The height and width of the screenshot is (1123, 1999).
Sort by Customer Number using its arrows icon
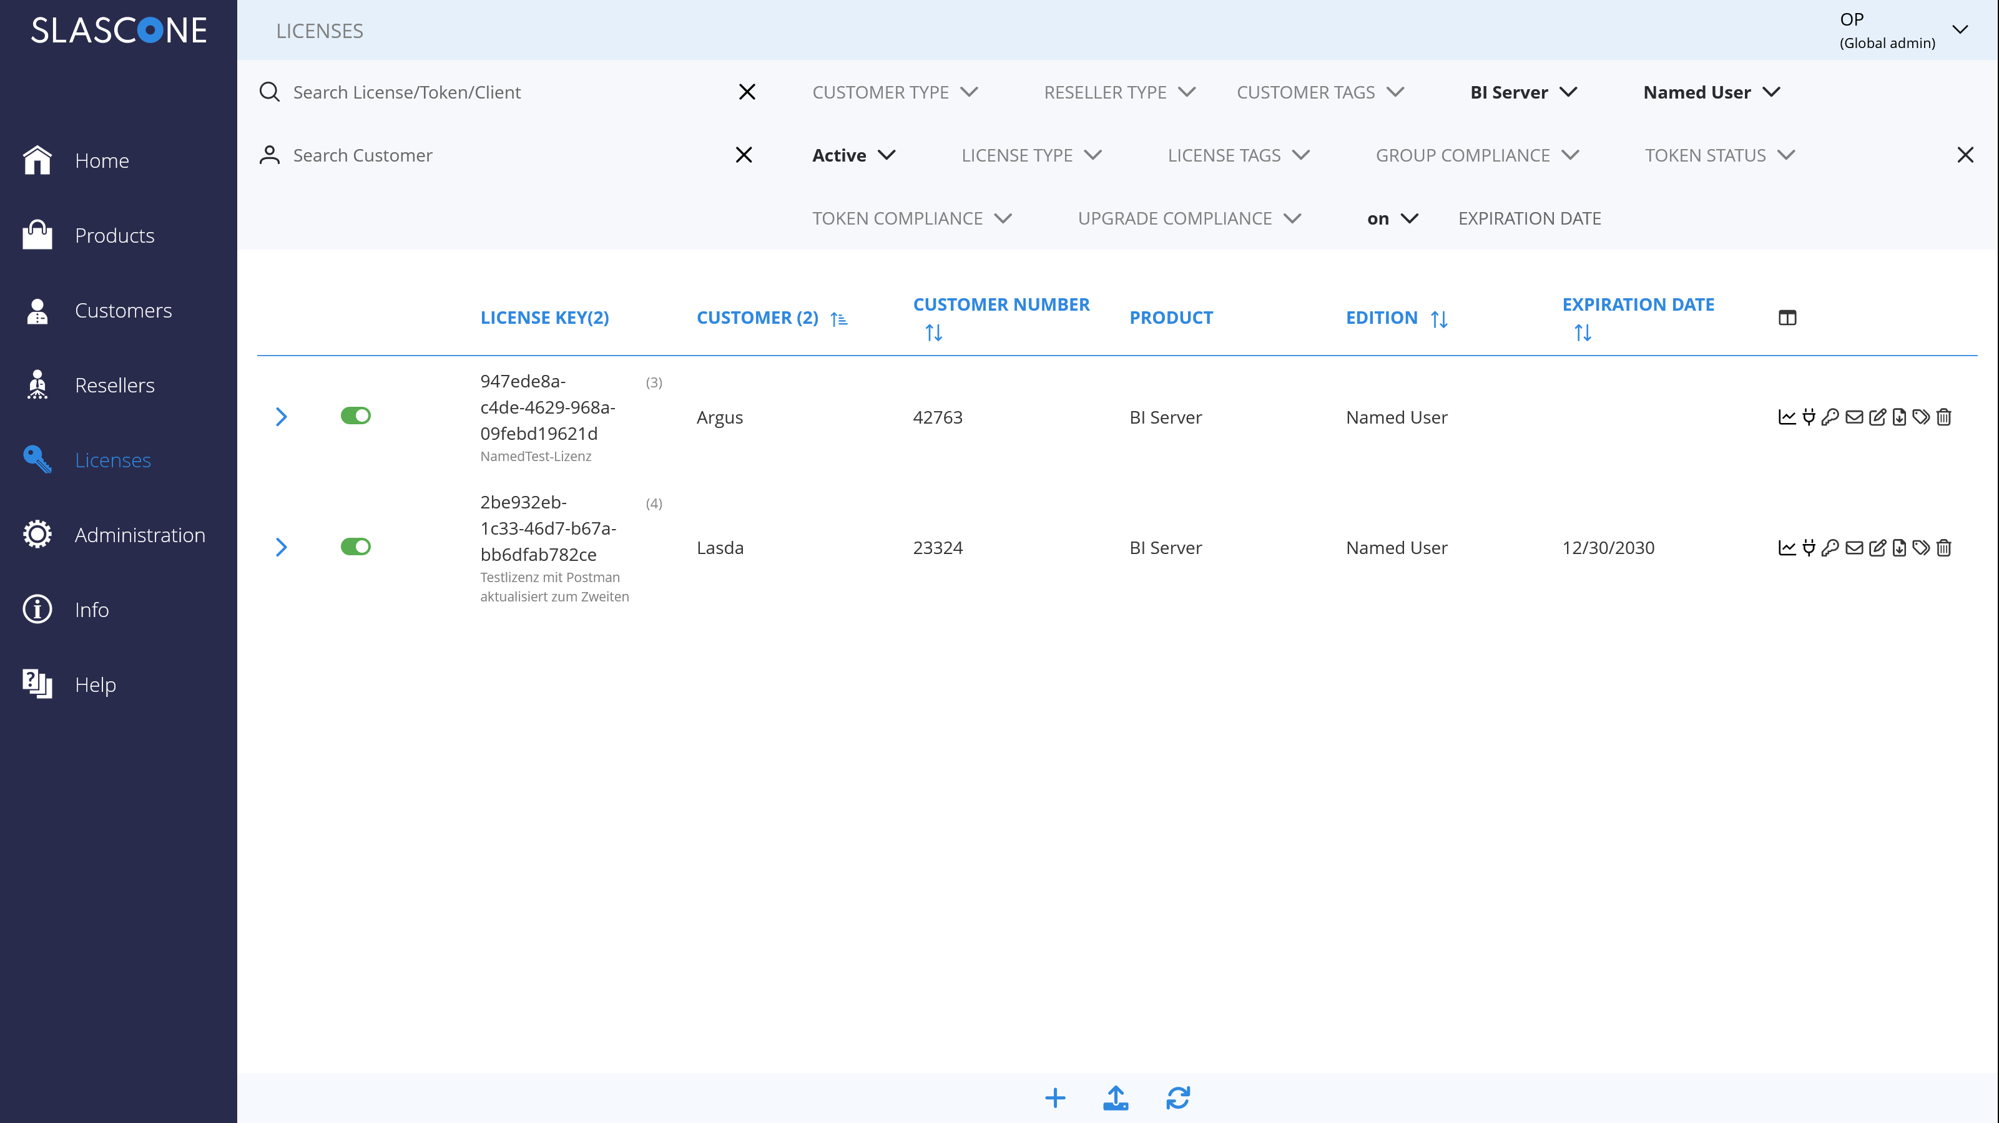933,333
